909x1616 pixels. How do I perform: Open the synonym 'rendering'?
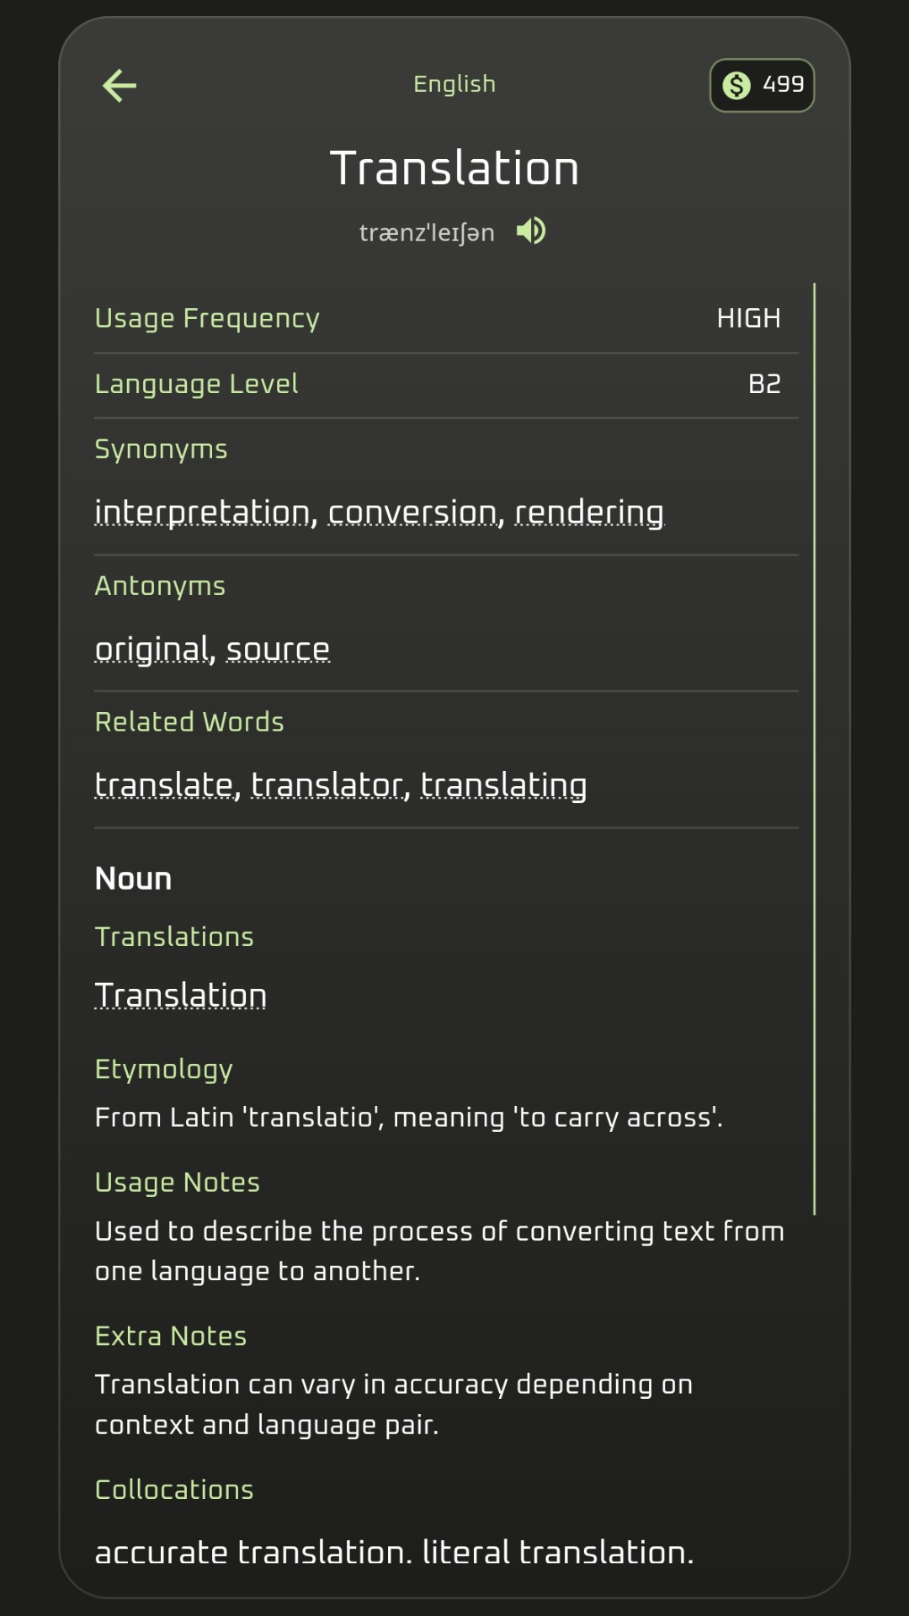click(x=588, y=510)
